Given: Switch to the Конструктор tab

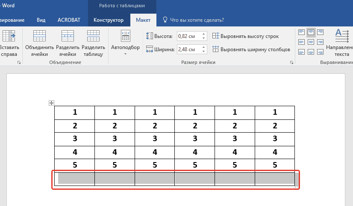Looking at the screenshot, I should click(109, 20).
